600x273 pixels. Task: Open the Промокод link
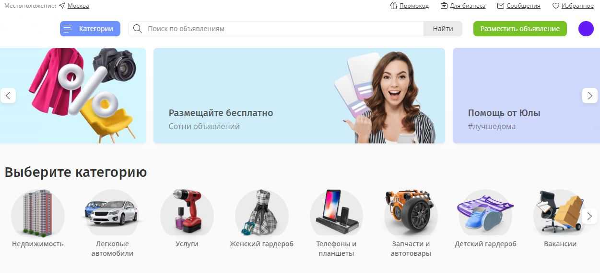pos(410,6)
